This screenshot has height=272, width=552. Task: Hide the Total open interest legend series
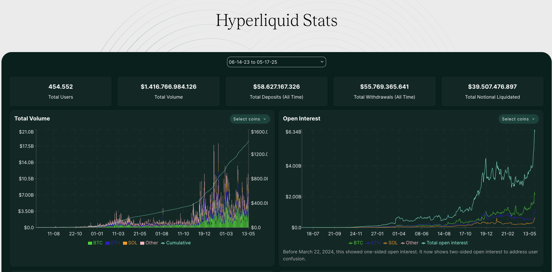tap(444, 243)
